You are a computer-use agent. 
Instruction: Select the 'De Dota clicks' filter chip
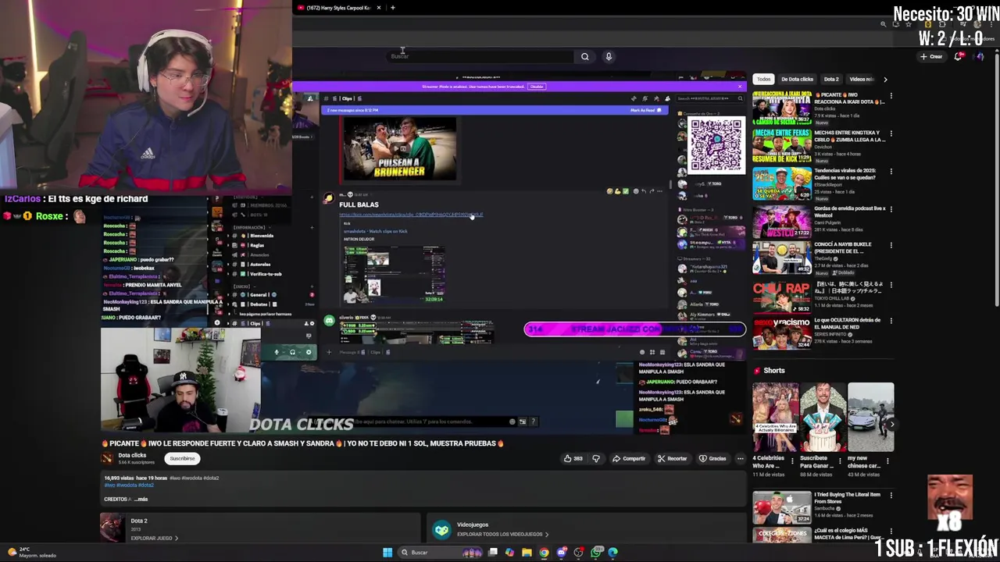click(x=798, y=79)
